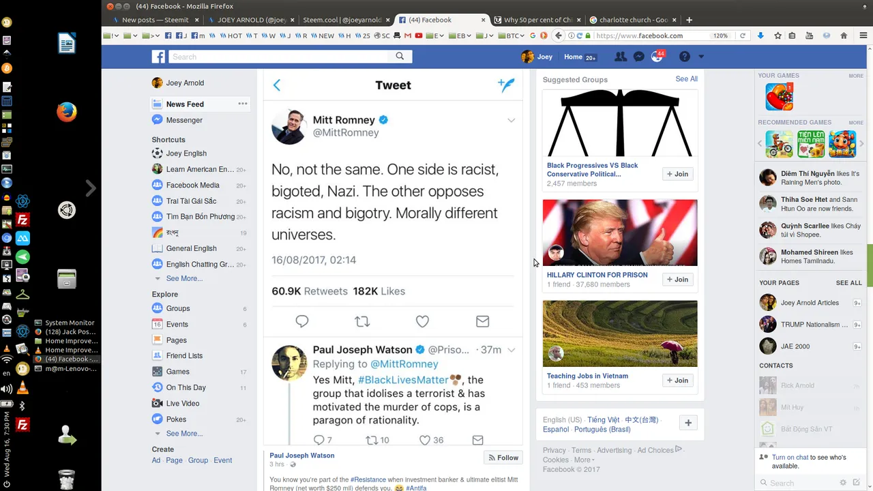
Task: Switch to Steem.cool browser tab
Action: 345,20
